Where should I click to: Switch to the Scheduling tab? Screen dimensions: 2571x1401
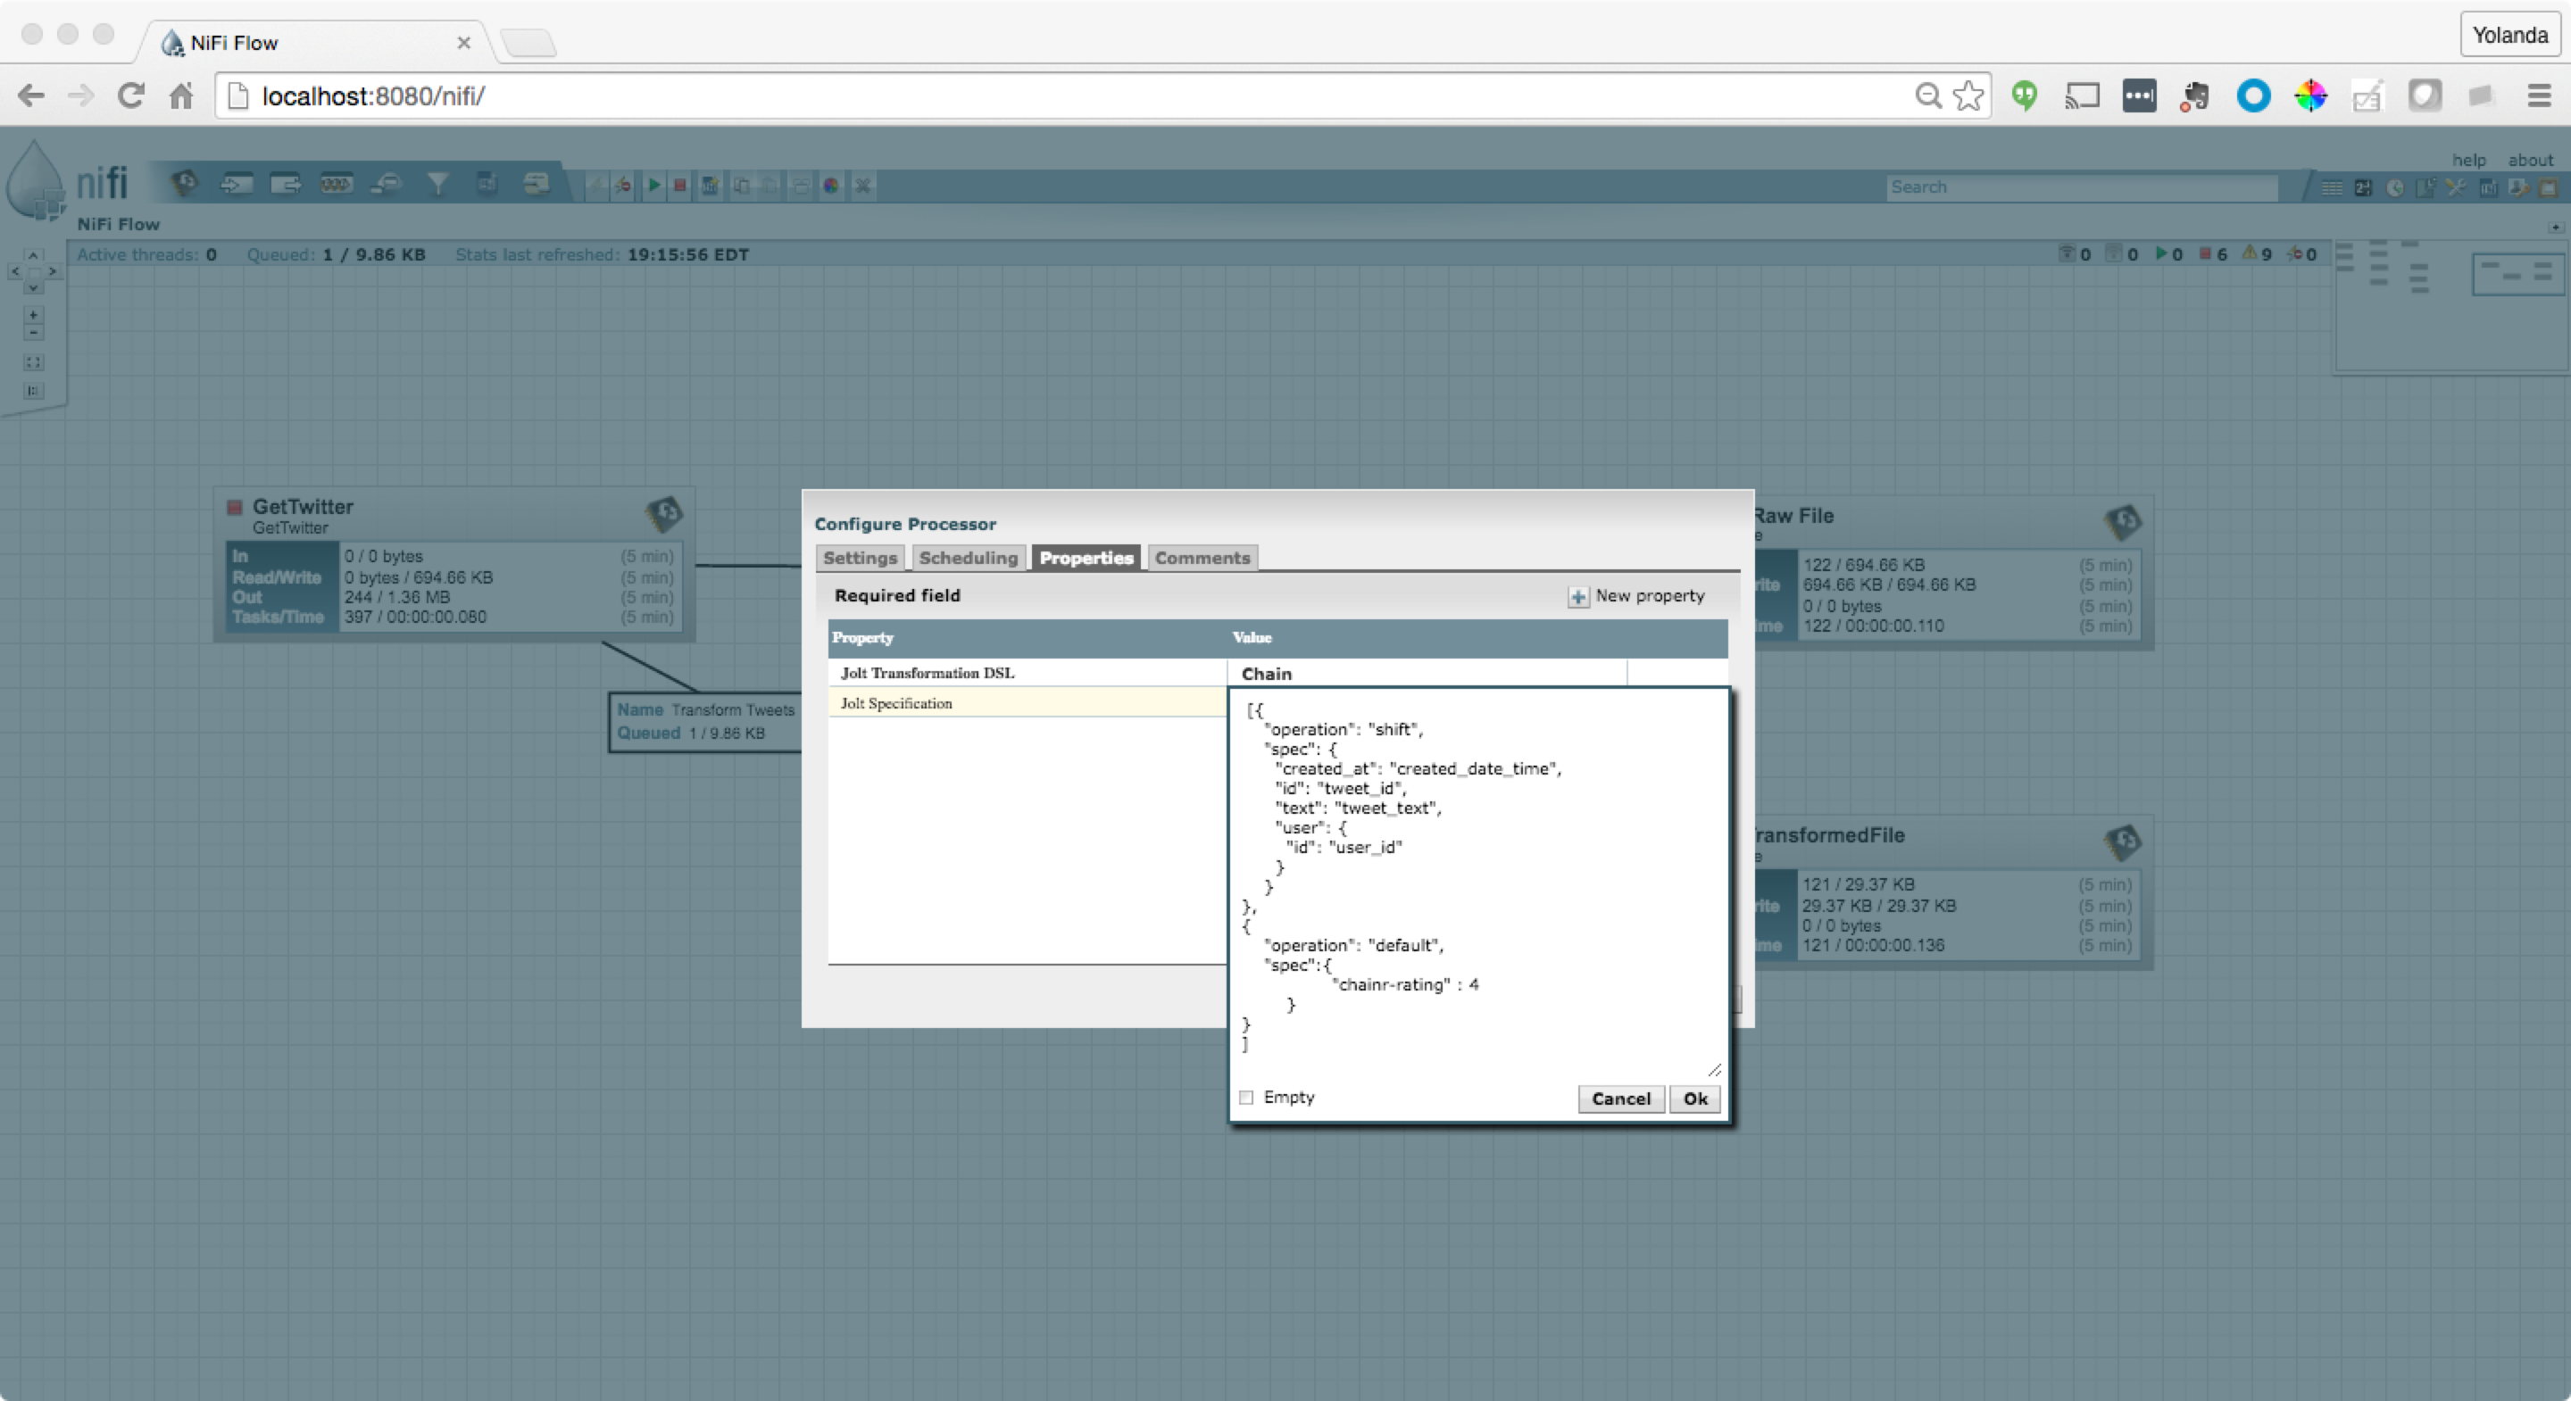[x=967, y=558]
